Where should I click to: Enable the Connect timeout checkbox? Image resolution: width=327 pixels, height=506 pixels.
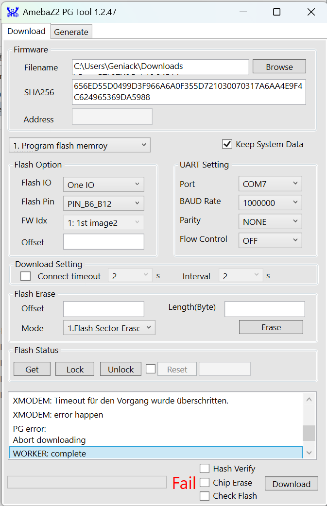pos(26,276)
